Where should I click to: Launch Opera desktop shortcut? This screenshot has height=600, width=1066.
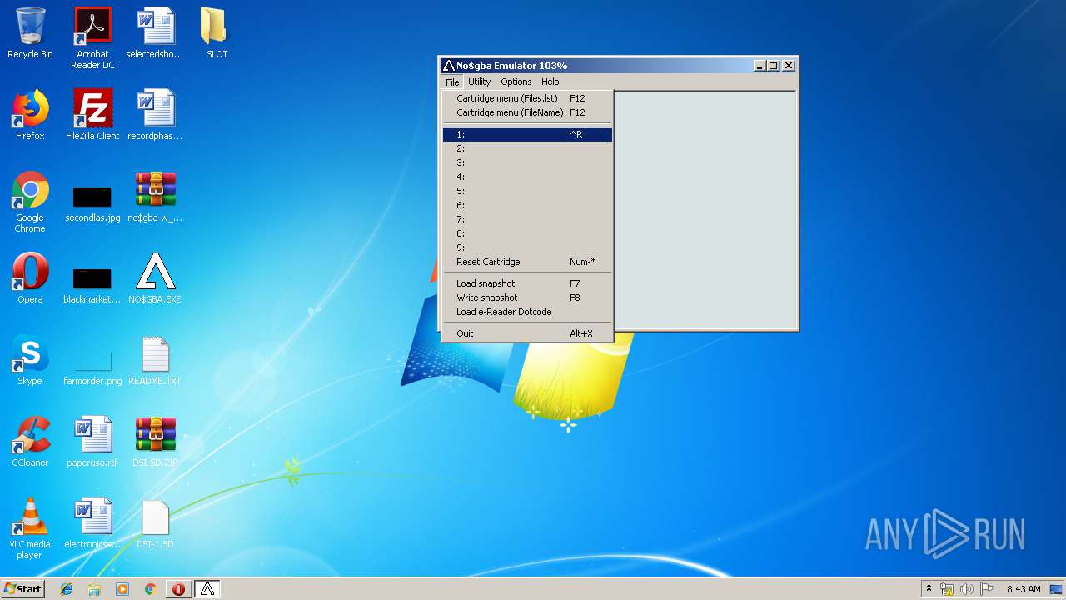tap(30, 278)
